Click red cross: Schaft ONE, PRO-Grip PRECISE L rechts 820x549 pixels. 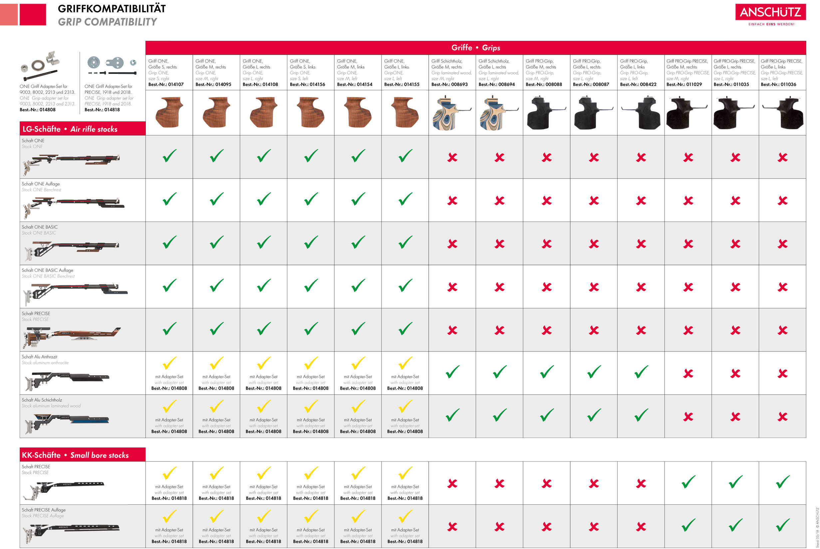(735, 158)
